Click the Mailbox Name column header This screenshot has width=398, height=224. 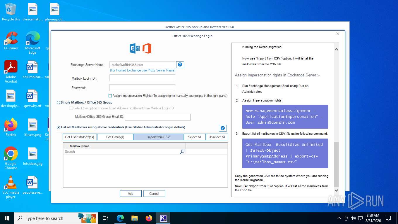[x=124, y=146]
